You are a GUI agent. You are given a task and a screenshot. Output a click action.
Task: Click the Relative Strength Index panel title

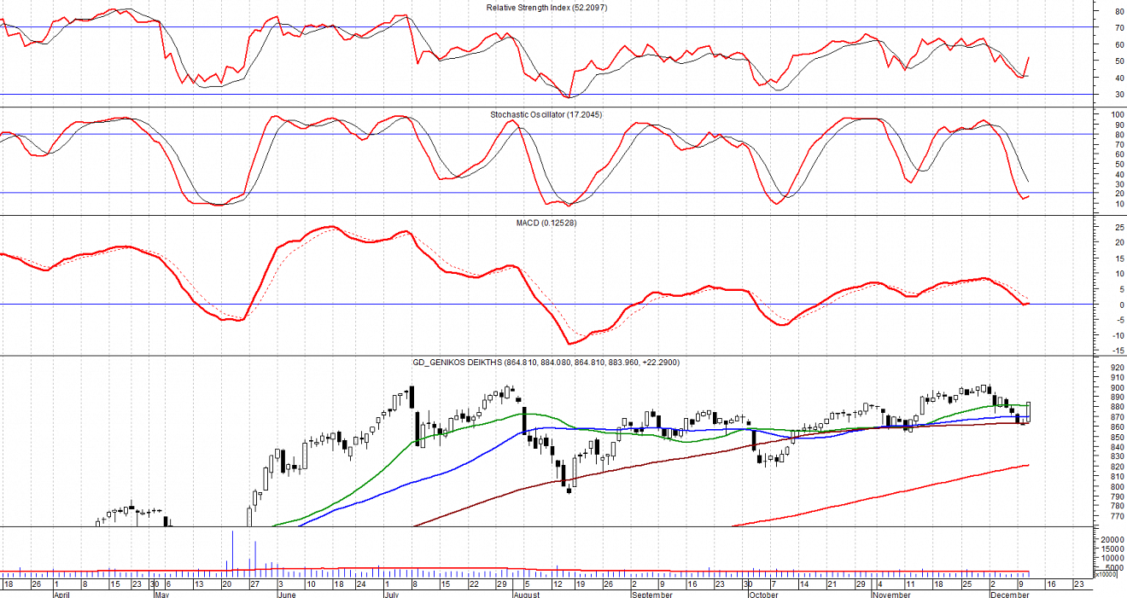coord(546,7)
